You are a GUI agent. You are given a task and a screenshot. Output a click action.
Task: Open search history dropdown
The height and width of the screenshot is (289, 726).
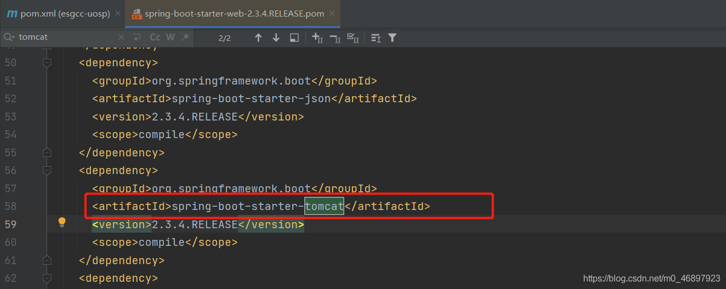pyautogui.click(x=9, y=38)
